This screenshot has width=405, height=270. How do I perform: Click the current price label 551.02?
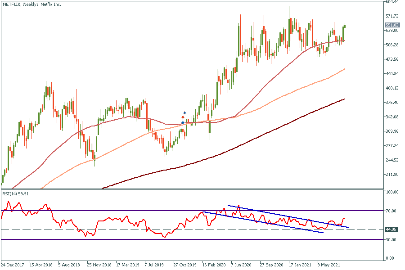coord(392,25)
